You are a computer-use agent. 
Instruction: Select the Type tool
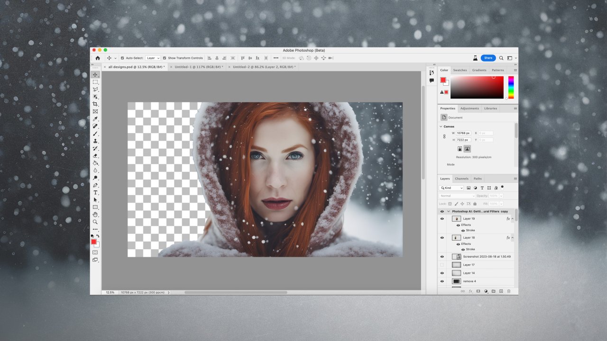click(95, 192)
